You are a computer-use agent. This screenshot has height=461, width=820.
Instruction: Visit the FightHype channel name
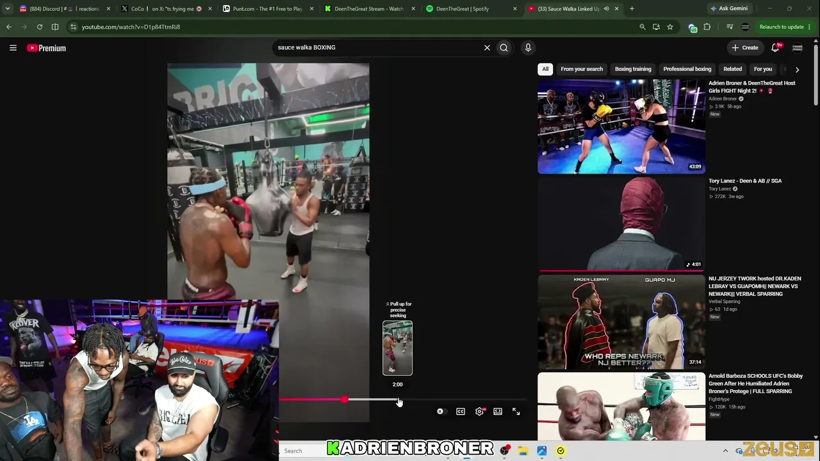click(x=719, y=400)
